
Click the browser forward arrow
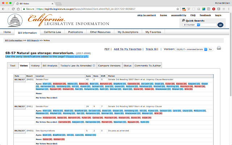pyautogui.click(x=8, y=9)
